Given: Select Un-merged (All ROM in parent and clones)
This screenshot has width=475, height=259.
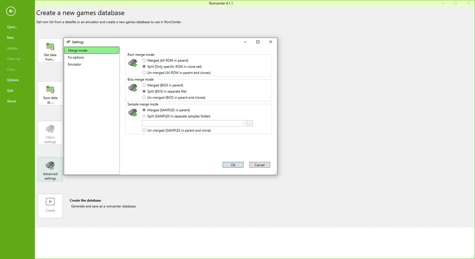Looking at the screenshot, I should (177, 73).
